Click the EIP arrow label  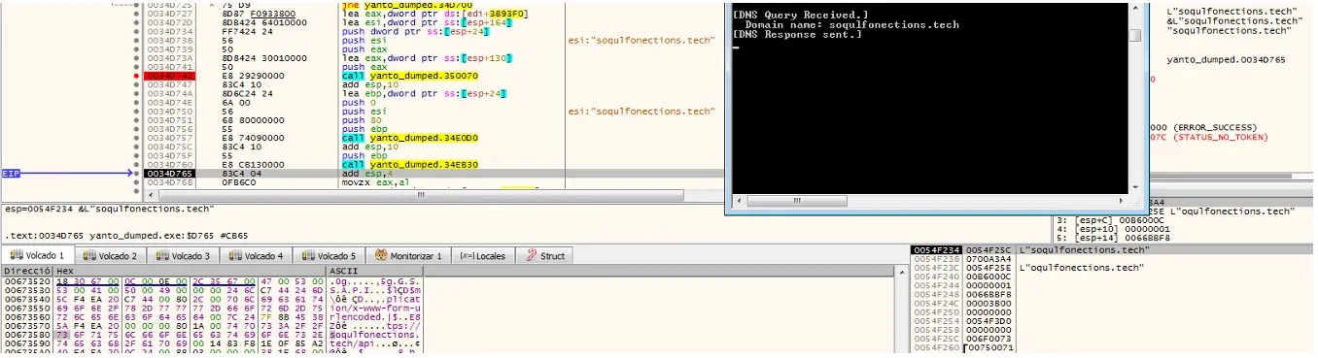click(x=11, y=173)
